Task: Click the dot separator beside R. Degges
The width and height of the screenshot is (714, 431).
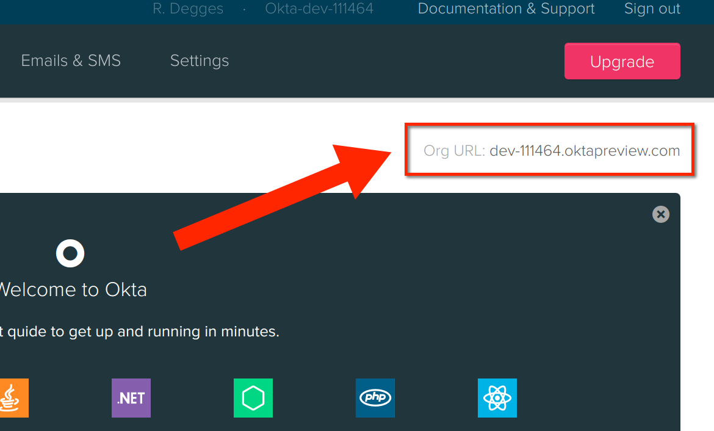Action: (x=245, y=9)
